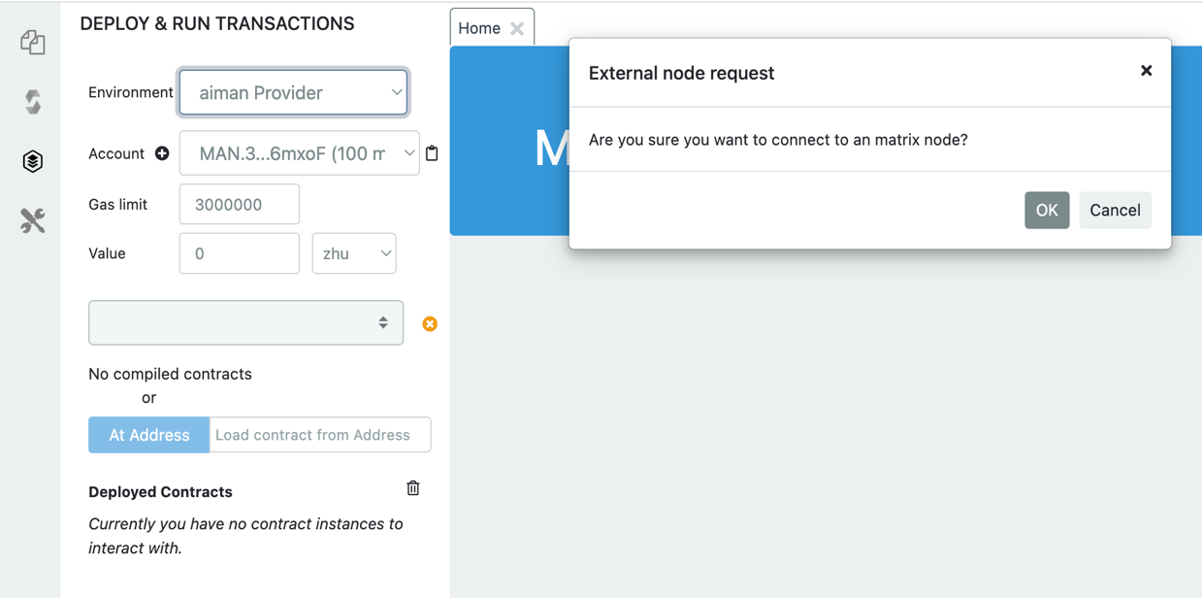
Task: Click the matrix node confirmation question
Action: click(x=778, y=140)
